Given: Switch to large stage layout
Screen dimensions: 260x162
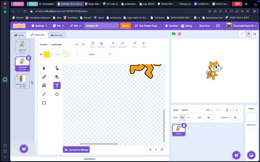Looking at the screenshot, I should pyautogui.click(x=248, y=34).
